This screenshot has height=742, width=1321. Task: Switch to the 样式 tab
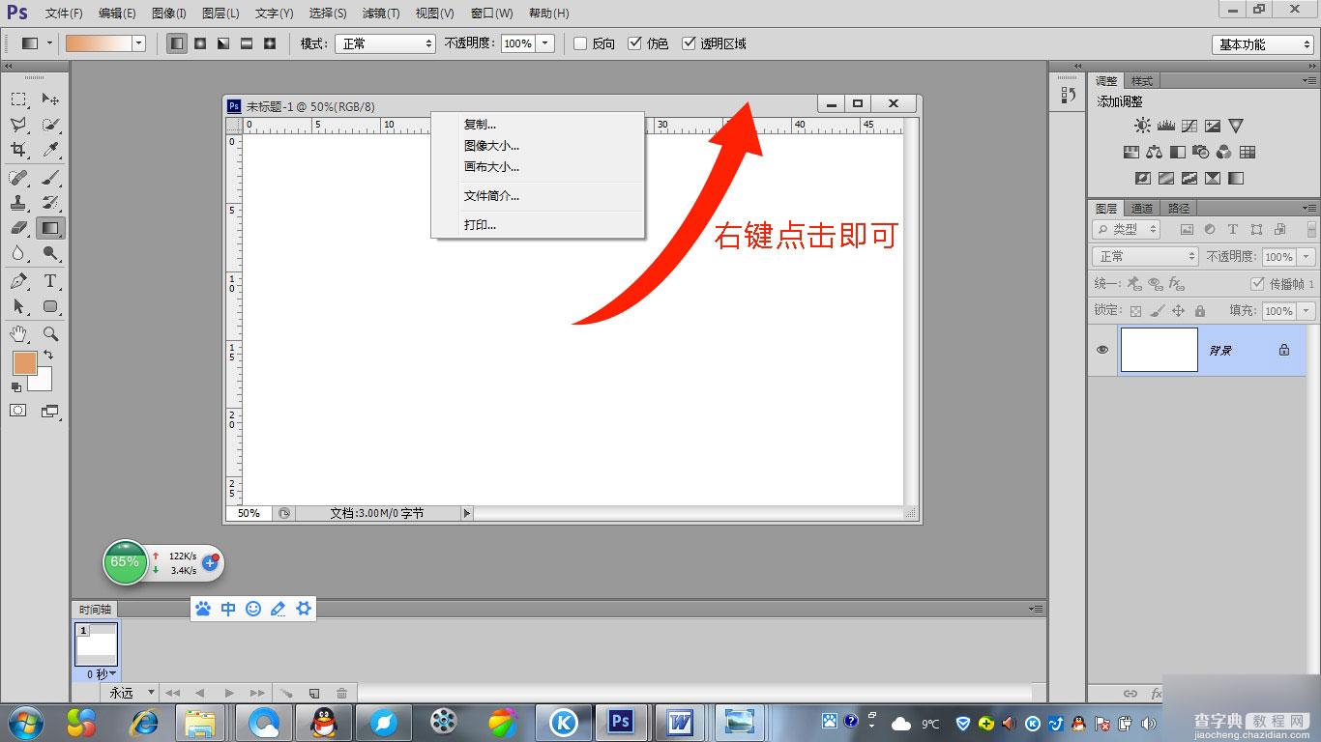[x=1142, y=81]
